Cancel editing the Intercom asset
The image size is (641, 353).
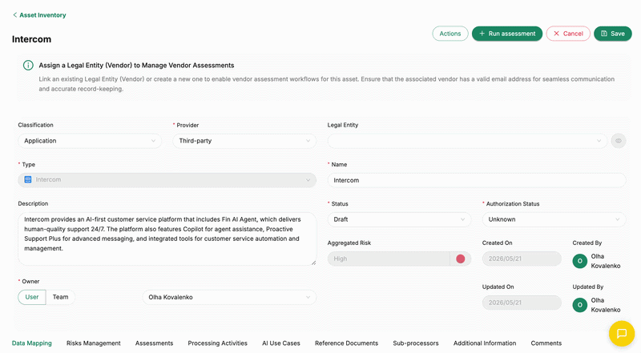click(568, 34)
